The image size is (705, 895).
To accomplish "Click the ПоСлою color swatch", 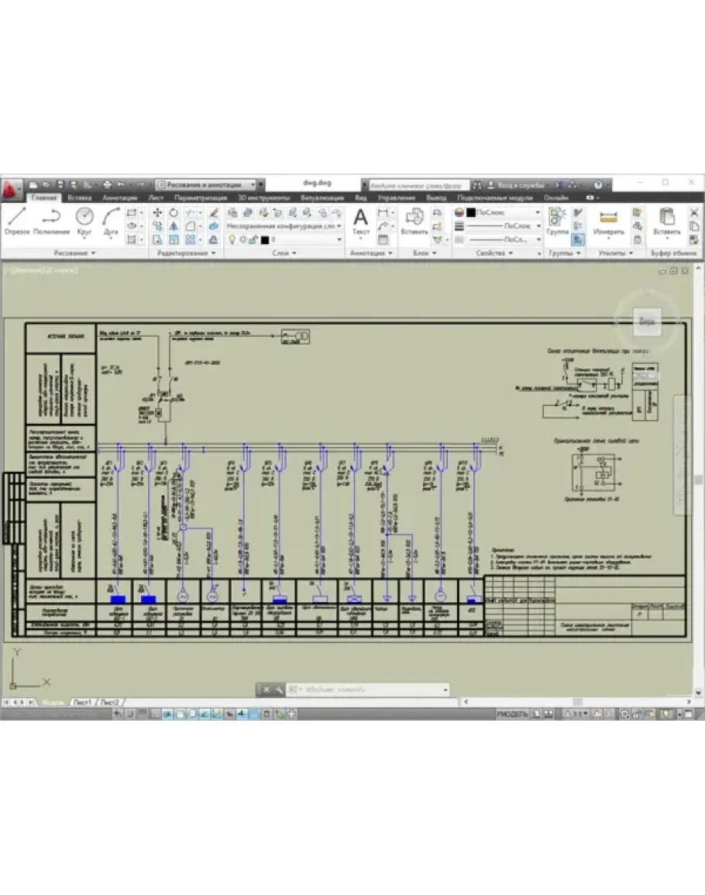I will click(470, 212).
